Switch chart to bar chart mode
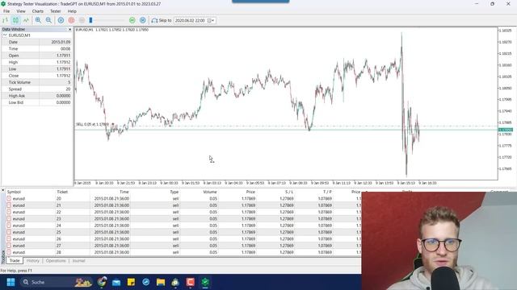517x290 pixels. [6, 20]
